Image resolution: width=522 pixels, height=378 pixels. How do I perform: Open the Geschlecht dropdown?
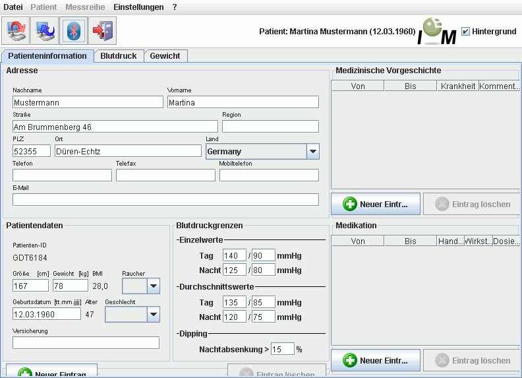tap(153, 314)
